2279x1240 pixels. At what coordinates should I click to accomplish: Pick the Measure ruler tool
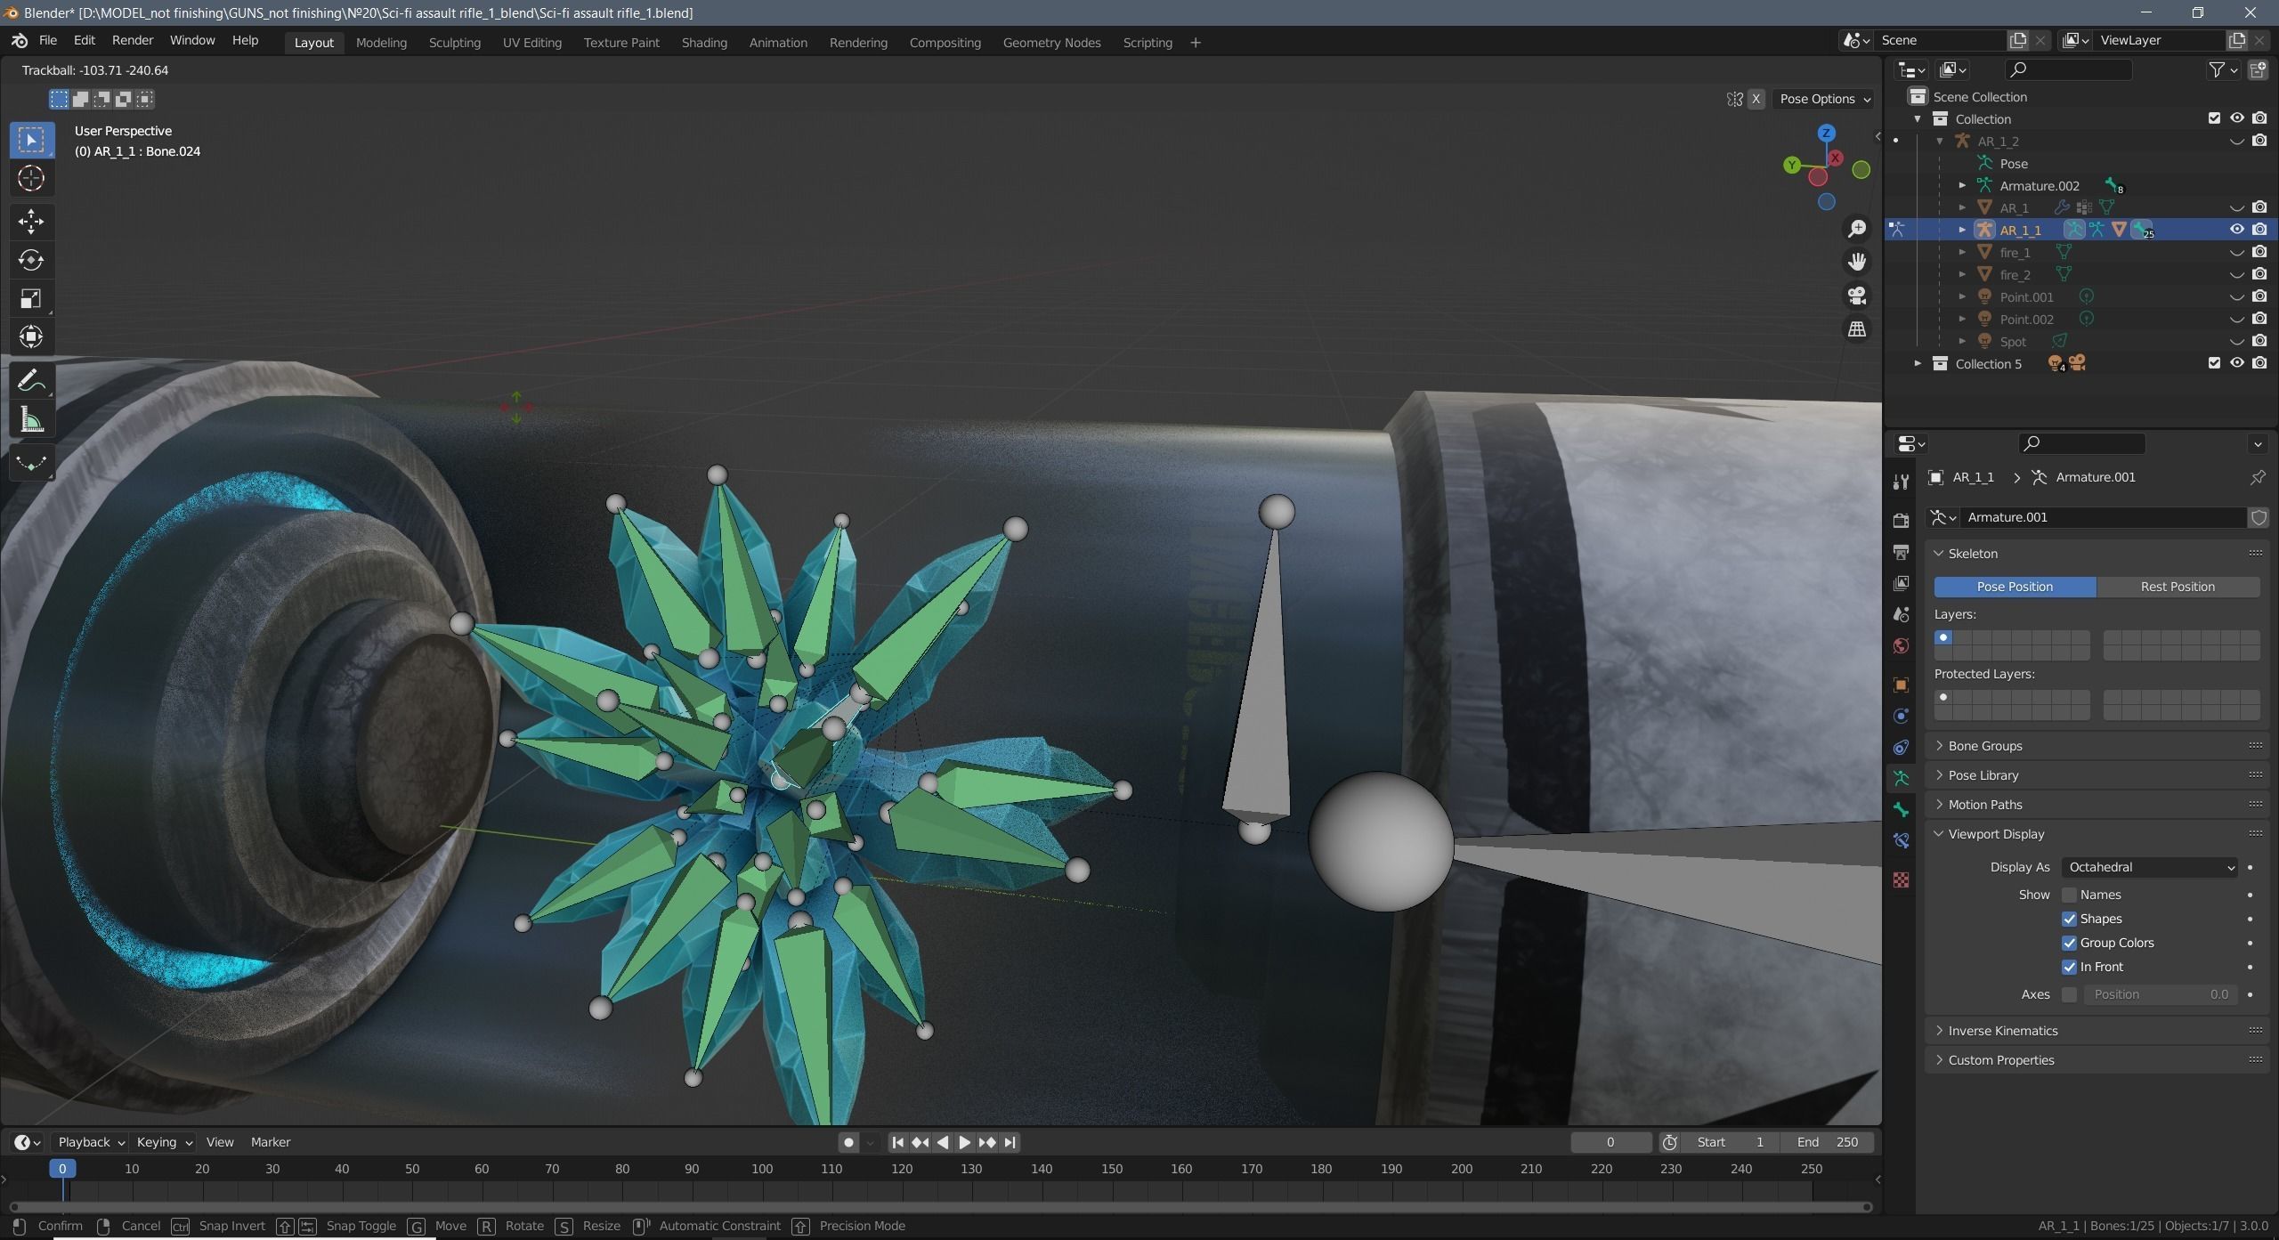click(x=31, y=420)
